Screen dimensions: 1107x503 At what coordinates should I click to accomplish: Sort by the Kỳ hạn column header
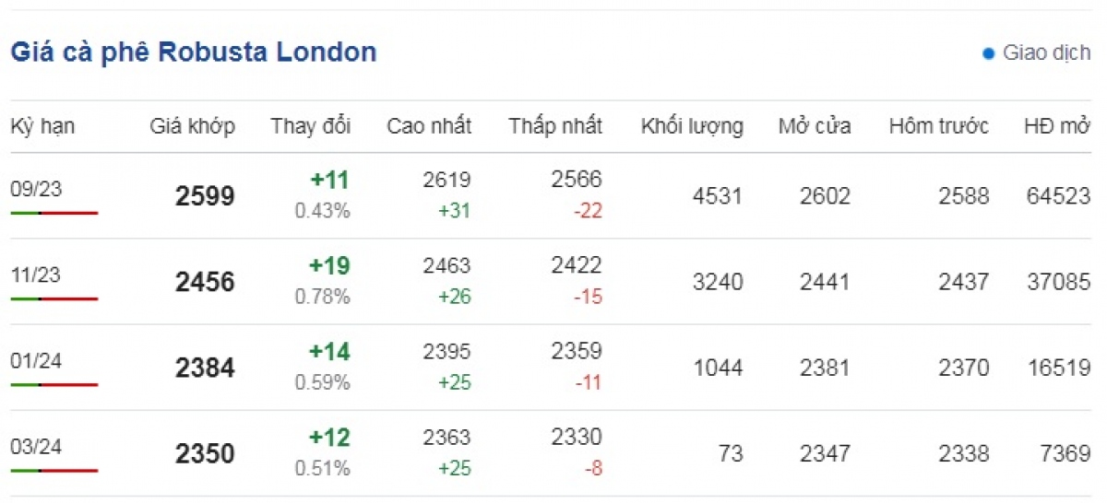42,126
